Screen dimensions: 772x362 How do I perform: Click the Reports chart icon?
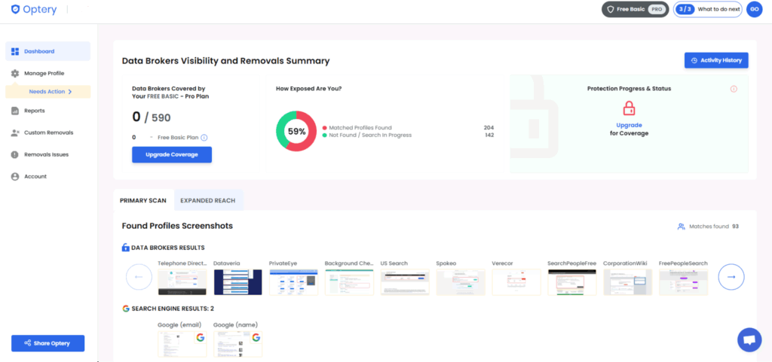click(15, 111)
